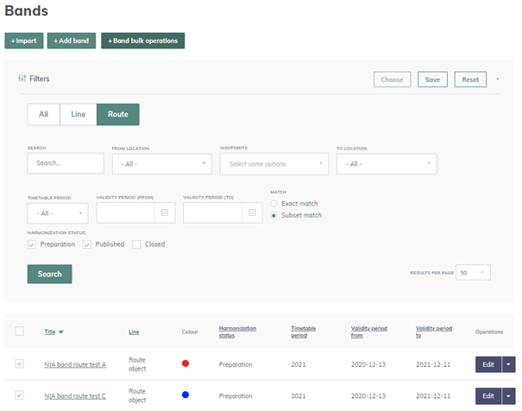The width and height of the screenshot is (522, 411).
Task: Switch to the All tab
Action: tap(43, 115)
